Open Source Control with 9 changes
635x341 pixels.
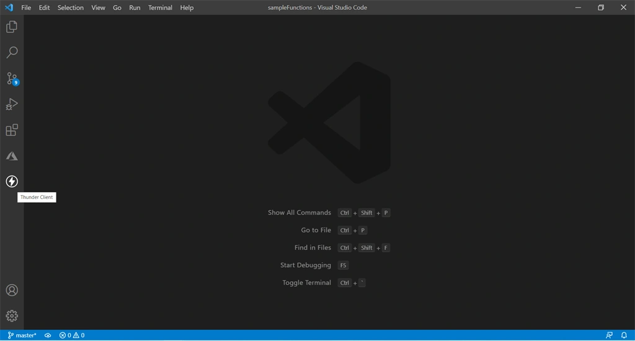click(12, 79)
